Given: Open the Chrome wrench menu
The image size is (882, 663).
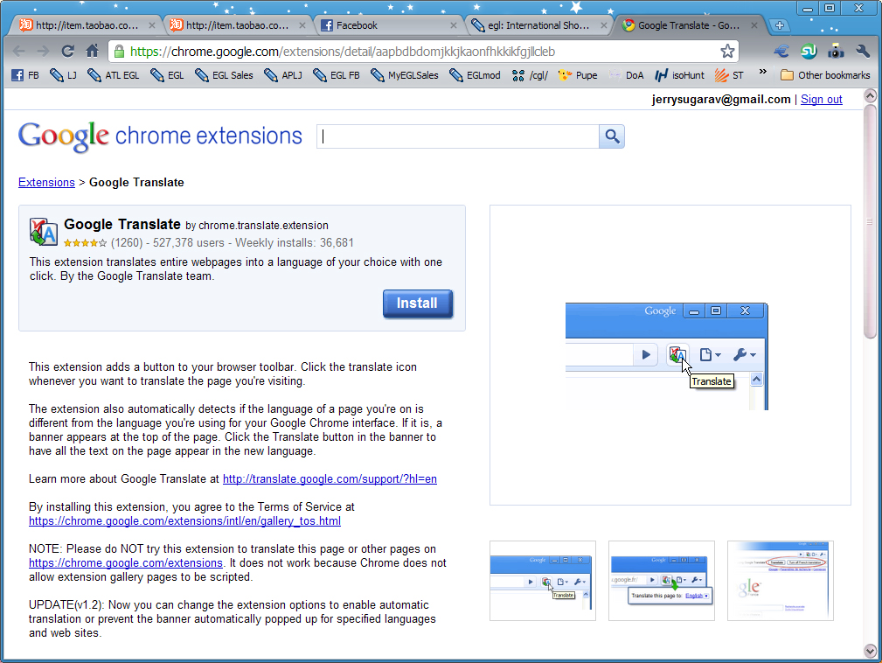Looking at the screenshot, I should pos(863,52).
